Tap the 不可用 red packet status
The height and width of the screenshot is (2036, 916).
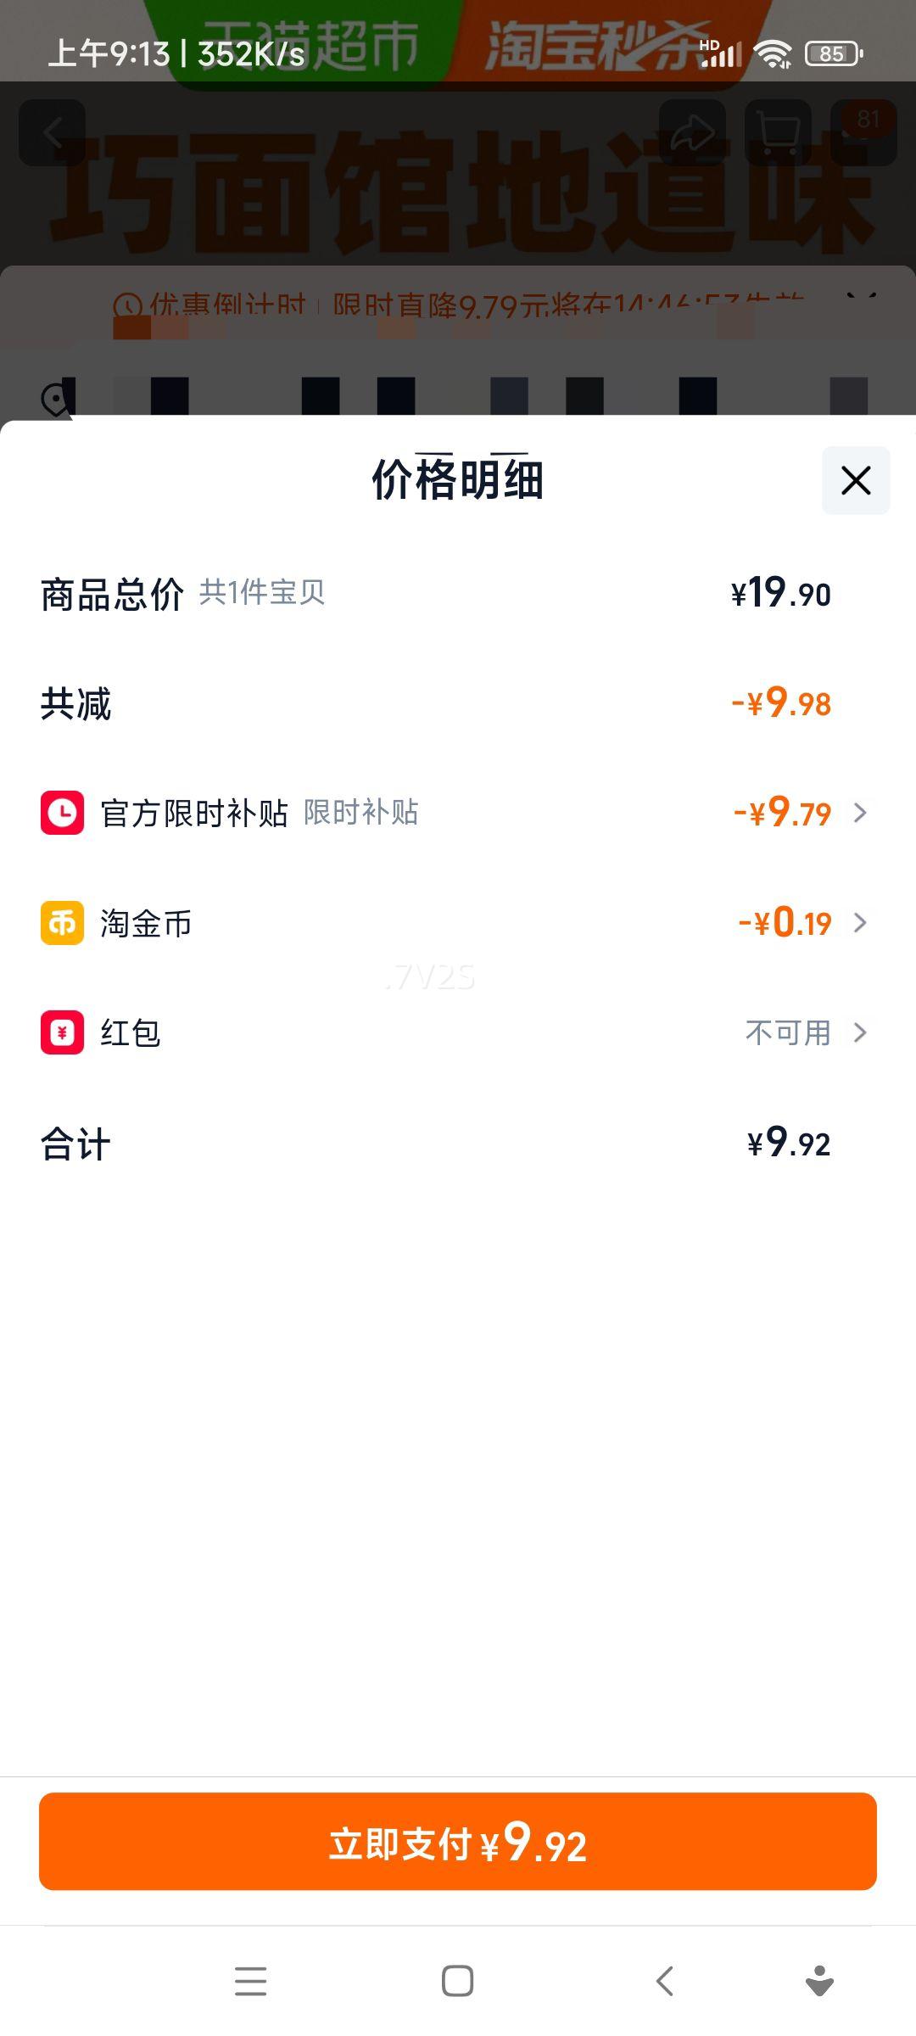(787, 1032)
